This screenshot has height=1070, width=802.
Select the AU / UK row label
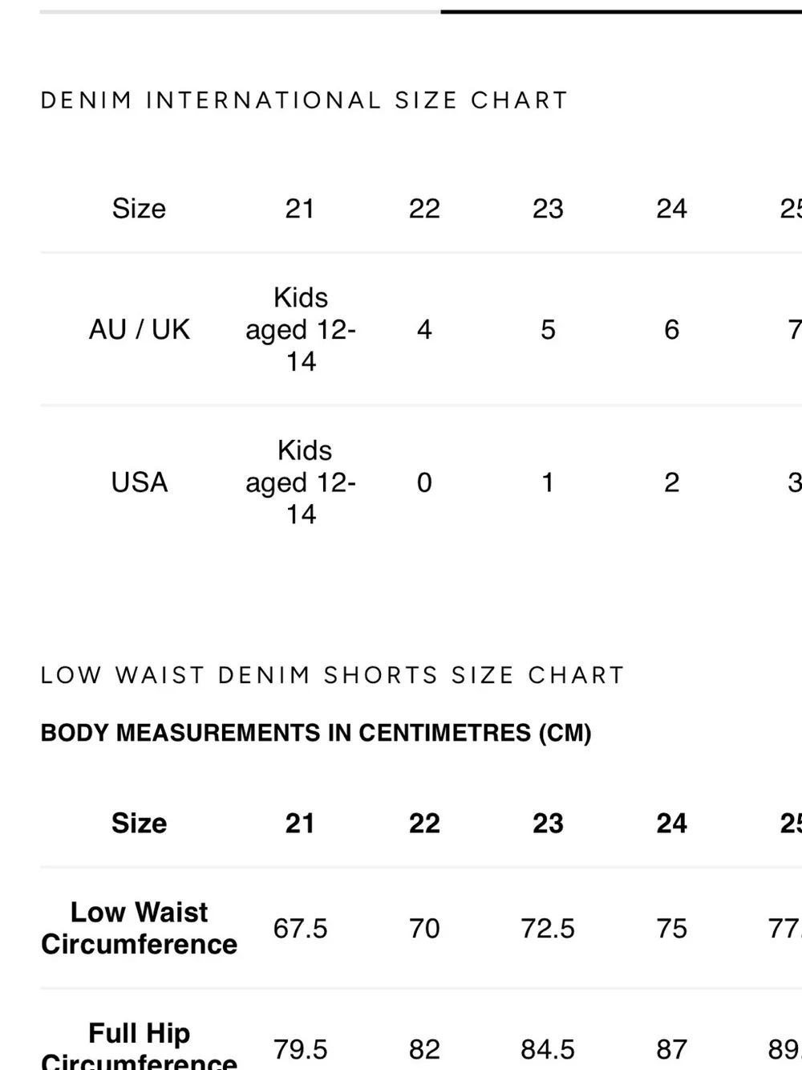tap(140, 329)
